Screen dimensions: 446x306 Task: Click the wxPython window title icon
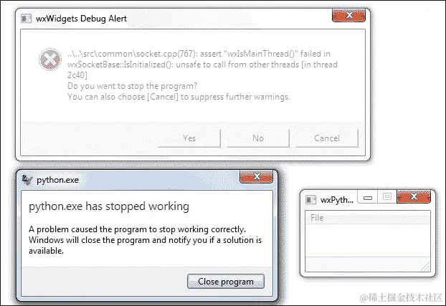pos(311,200)
